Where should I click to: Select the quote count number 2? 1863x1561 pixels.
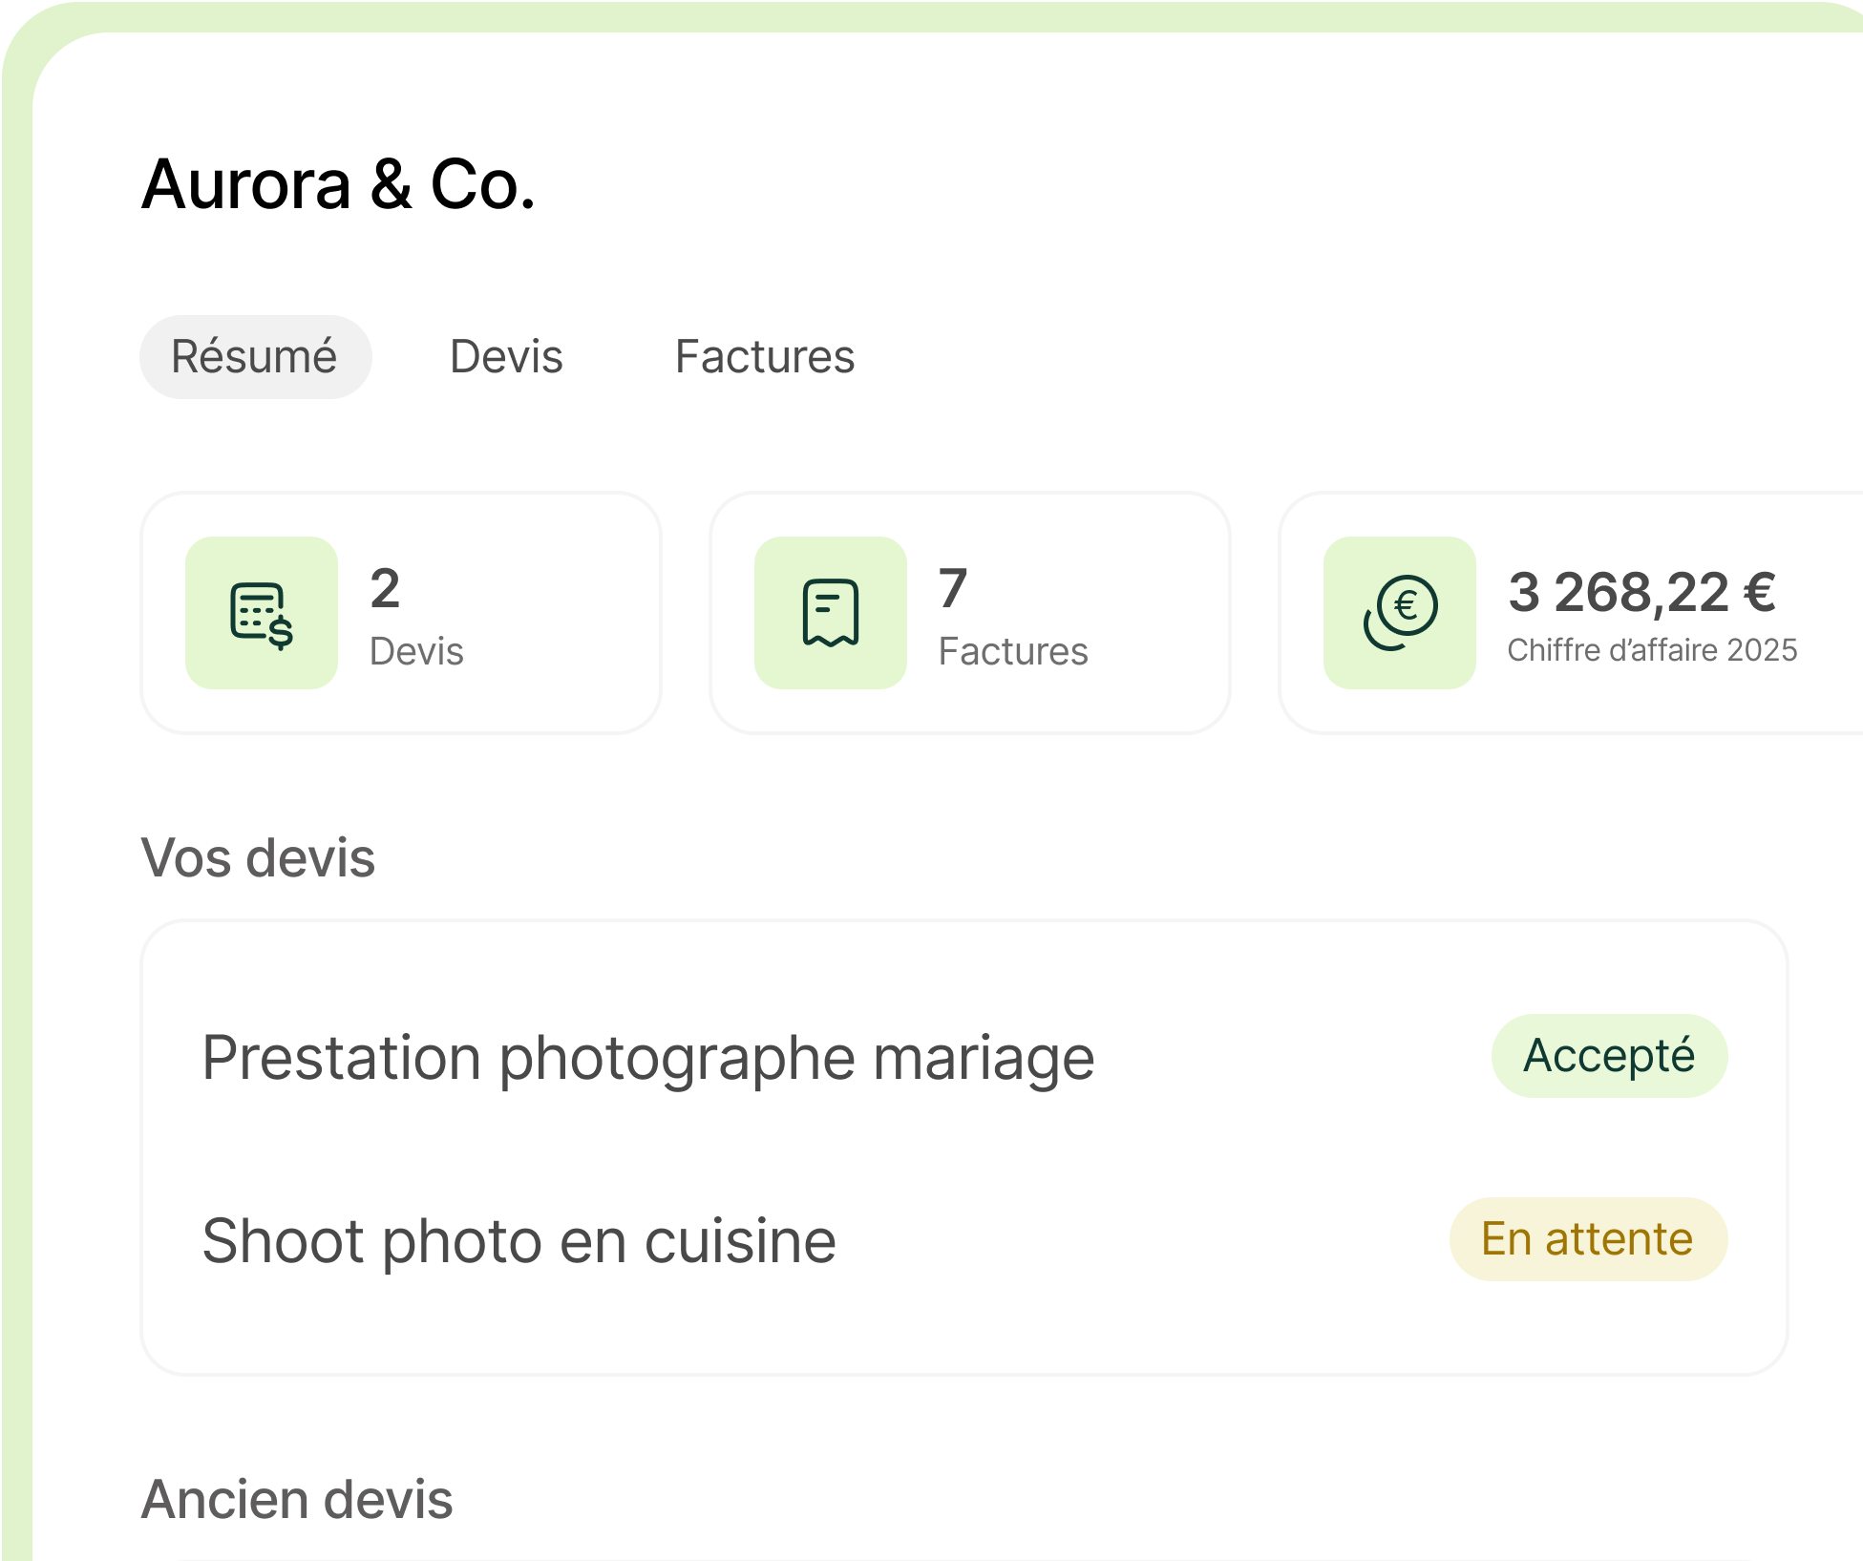[x=385, y=588]
